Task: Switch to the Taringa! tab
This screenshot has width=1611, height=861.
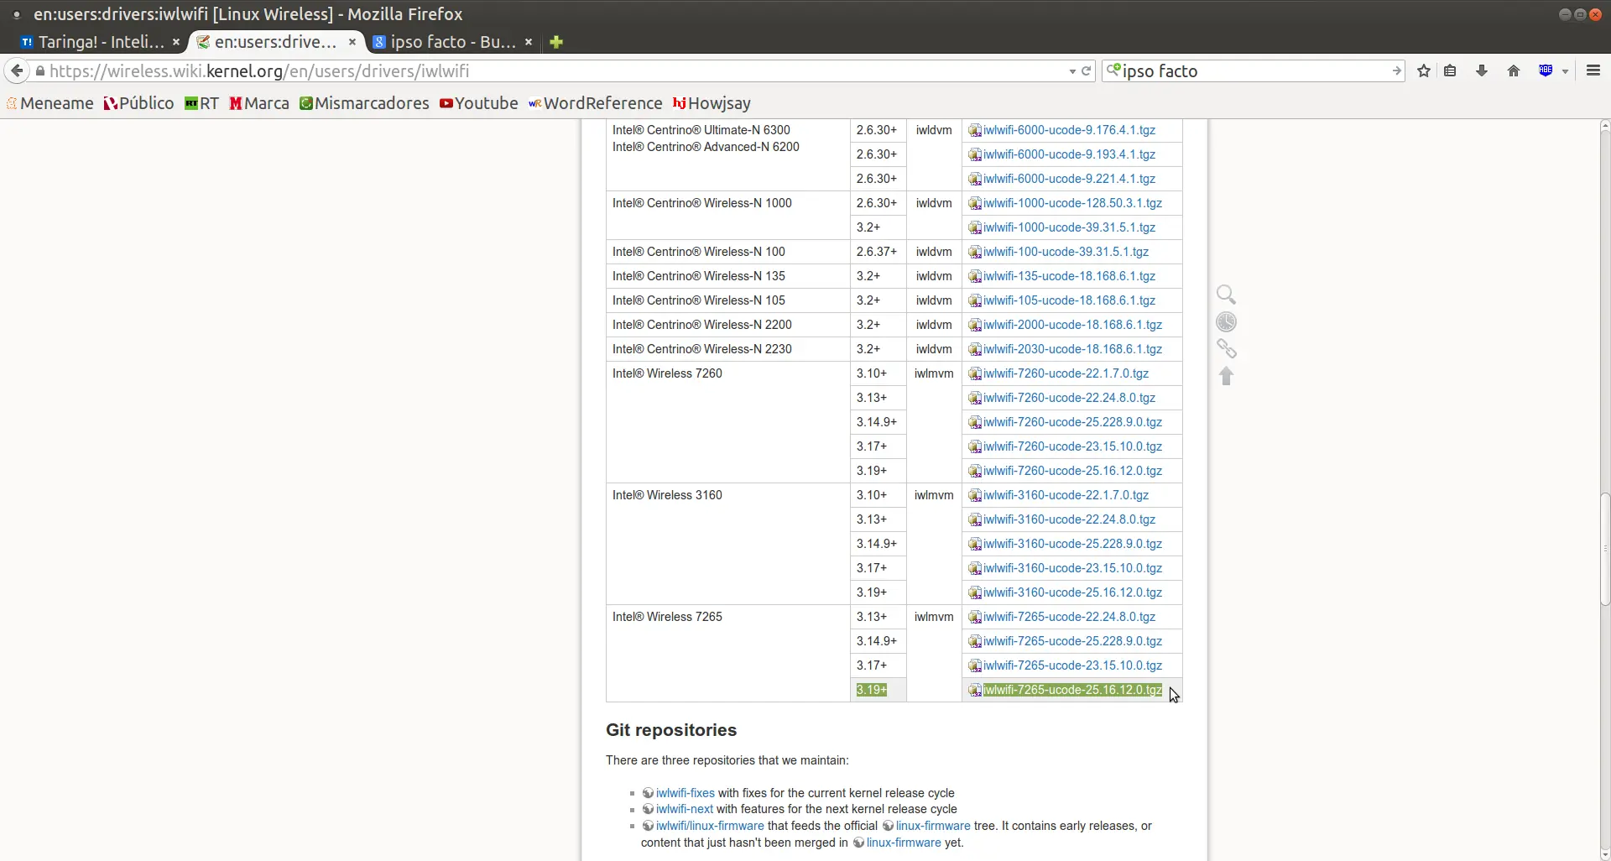Action: (x=101, y=42)
